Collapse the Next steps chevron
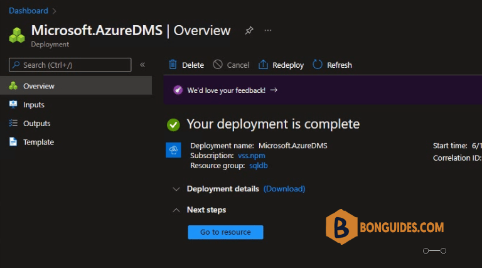 click(176, 210)
